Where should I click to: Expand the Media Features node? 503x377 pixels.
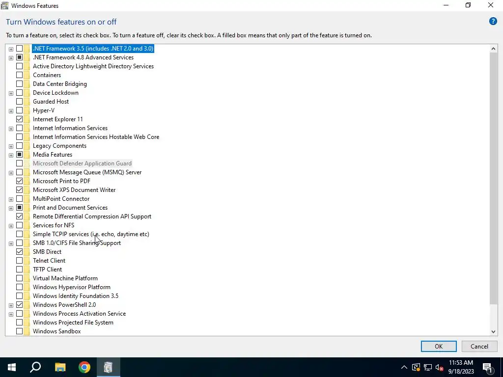click(x=11, y=155)
